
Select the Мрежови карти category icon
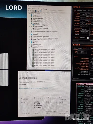32,43
